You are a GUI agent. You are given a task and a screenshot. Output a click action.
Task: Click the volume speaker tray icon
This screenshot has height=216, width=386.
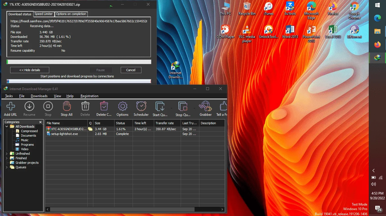[x=374, y=184]
